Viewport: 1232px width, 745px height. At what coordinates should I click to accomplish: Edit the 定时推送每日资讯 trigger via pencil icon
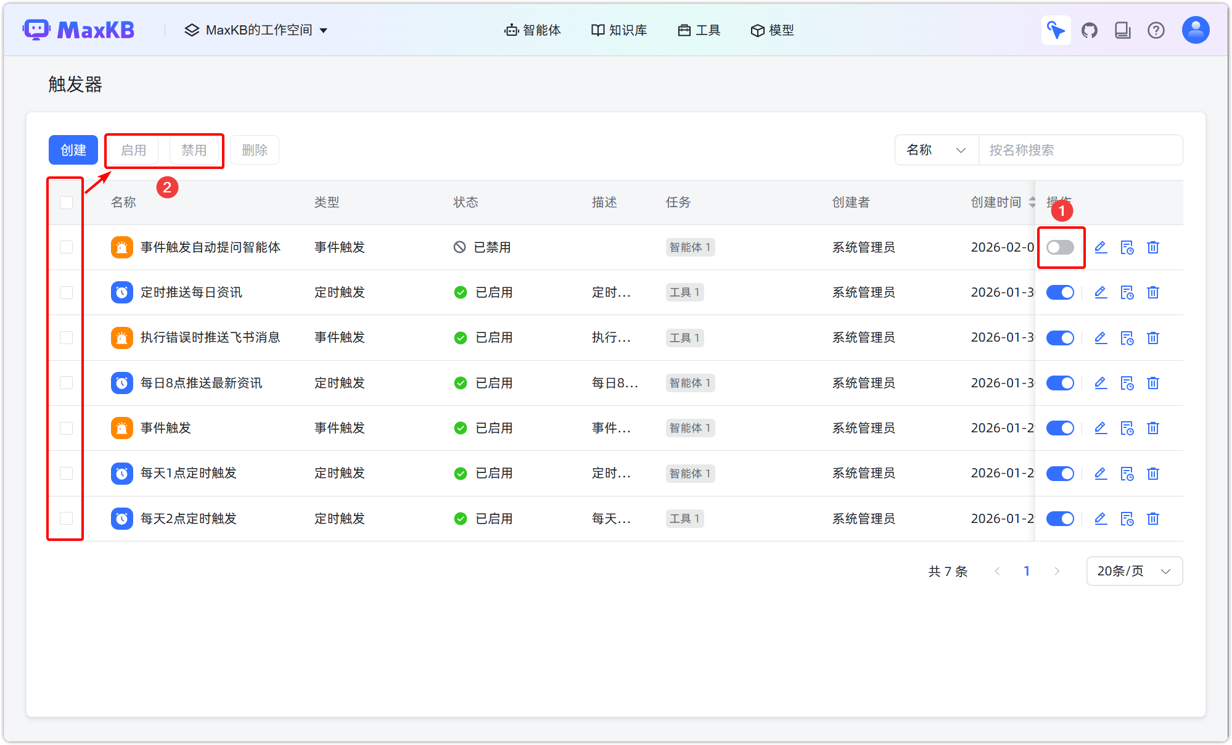pos(1101,292)
